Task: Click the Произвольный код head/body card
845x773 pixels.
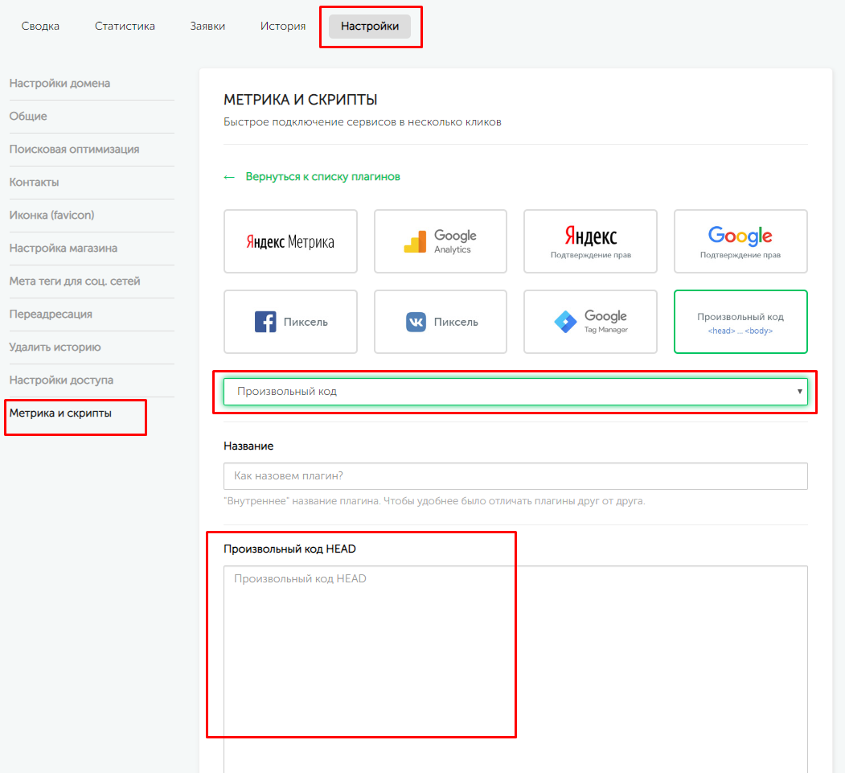Action: click(x=740, y=322)
